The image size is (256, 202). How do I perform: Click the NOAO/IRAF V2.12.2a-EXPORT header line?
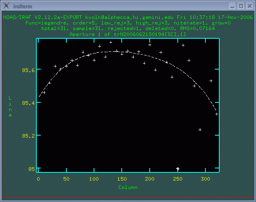point(128,17)
